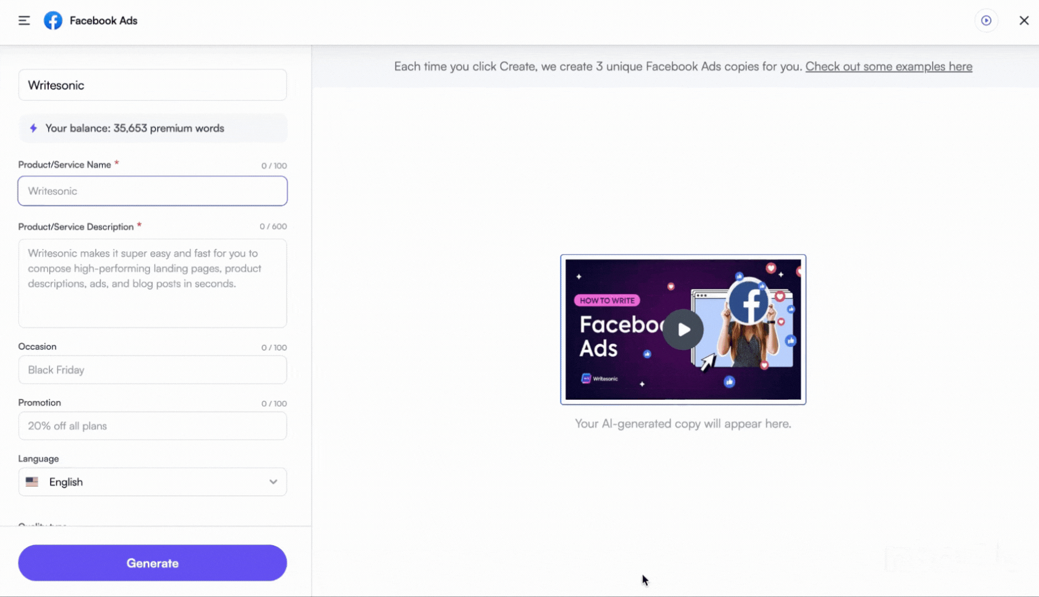Click the Writesonic logo on the video thumbnail

tap(598, 379)
